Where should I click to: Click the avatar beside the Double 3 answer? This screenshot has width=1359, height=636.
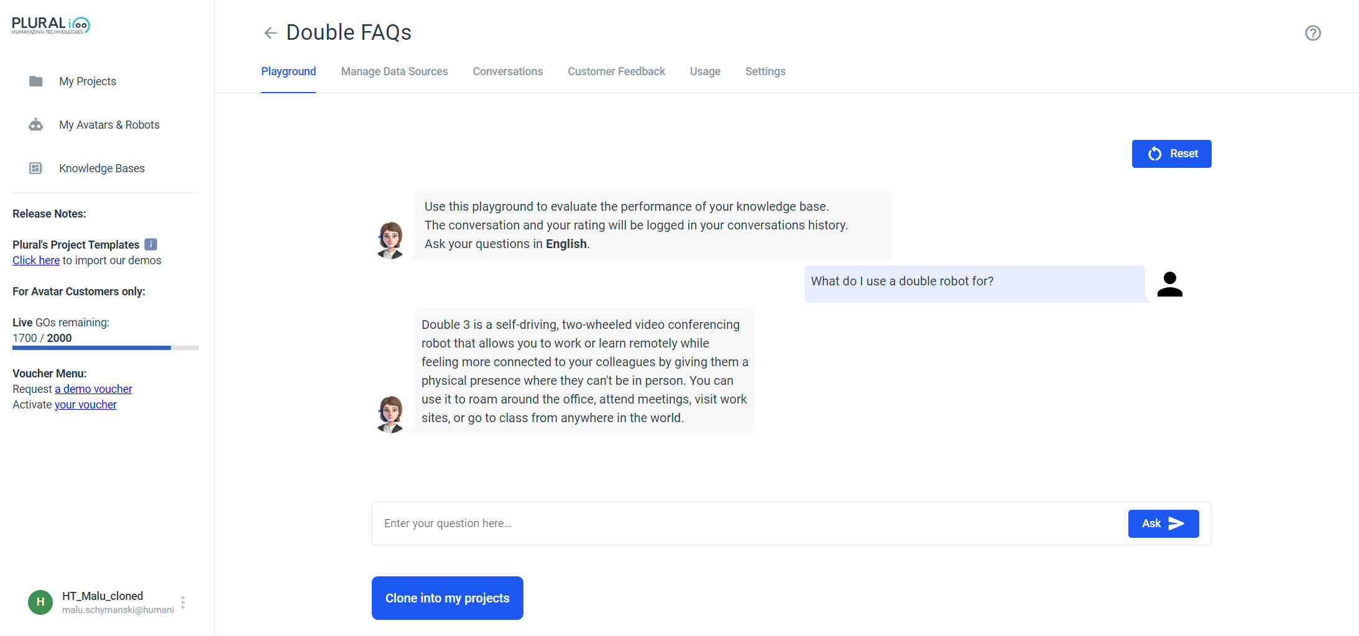pyautogui.click(x=390, y=414)
